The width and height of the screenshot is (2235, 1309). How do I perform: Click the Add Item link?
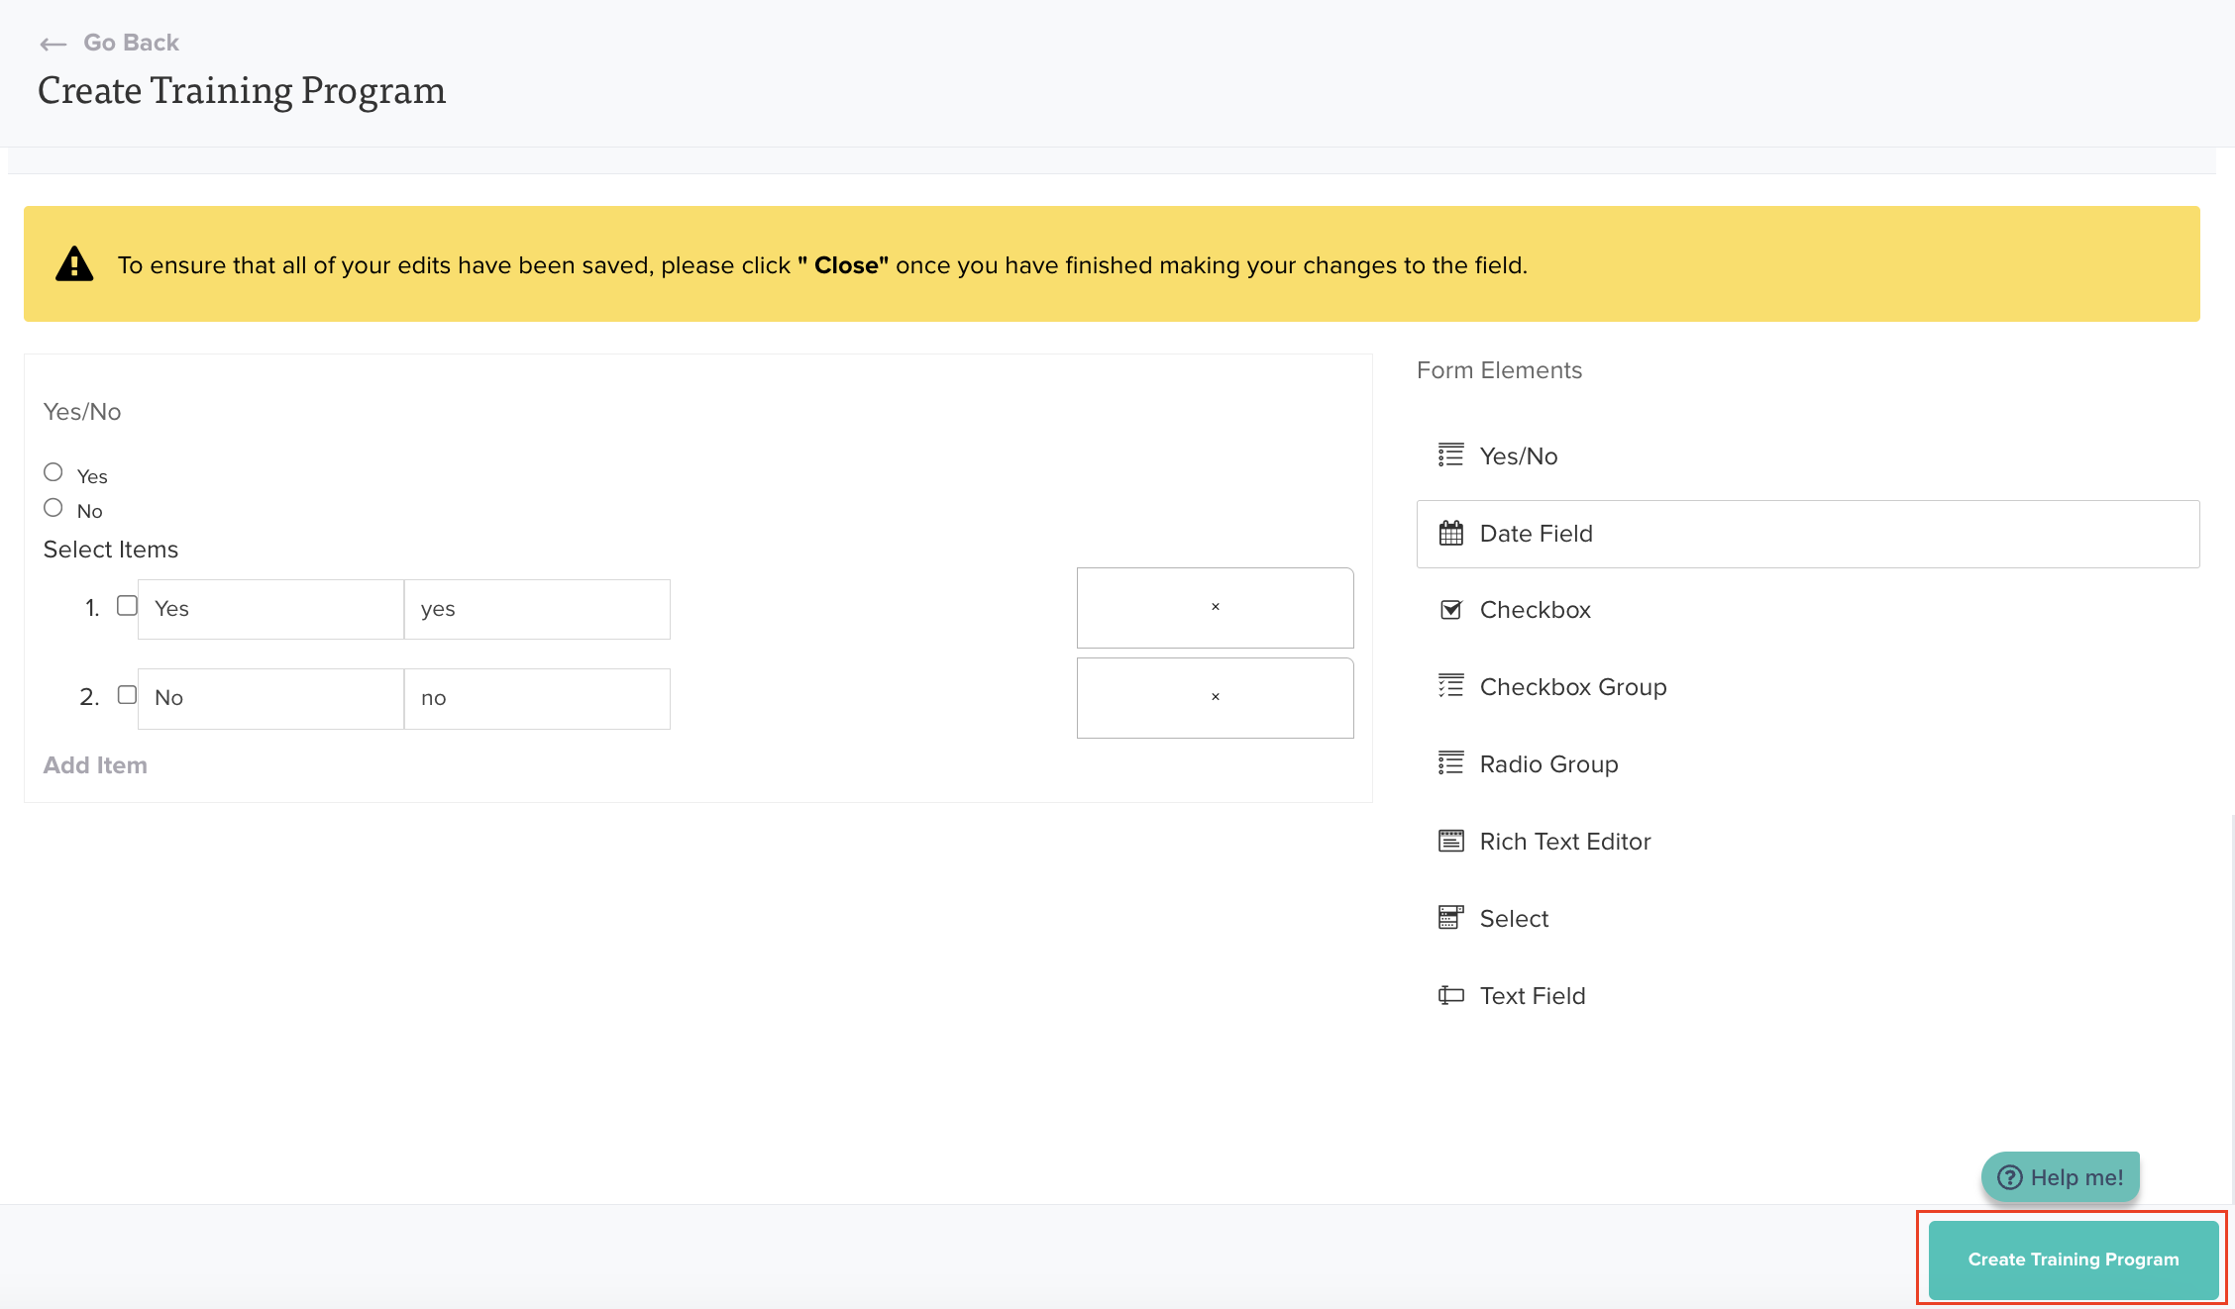[x=95, y=765]
